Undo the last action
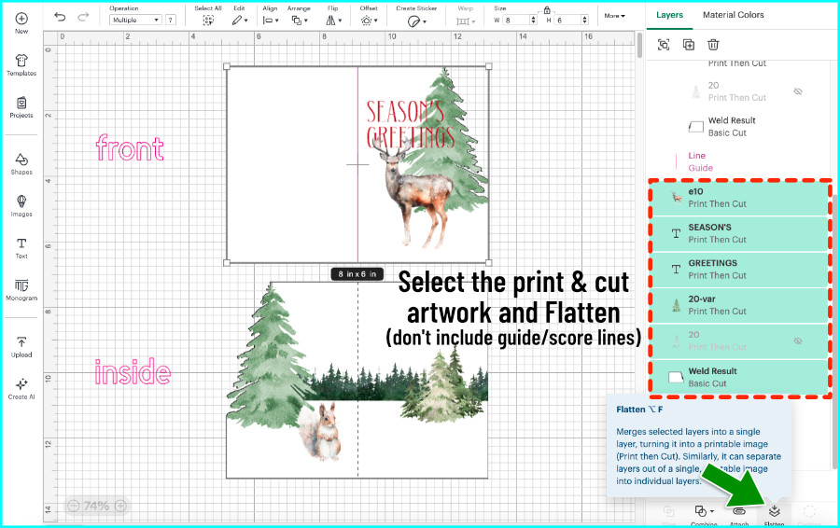840x528 pixels. point(60,17)
